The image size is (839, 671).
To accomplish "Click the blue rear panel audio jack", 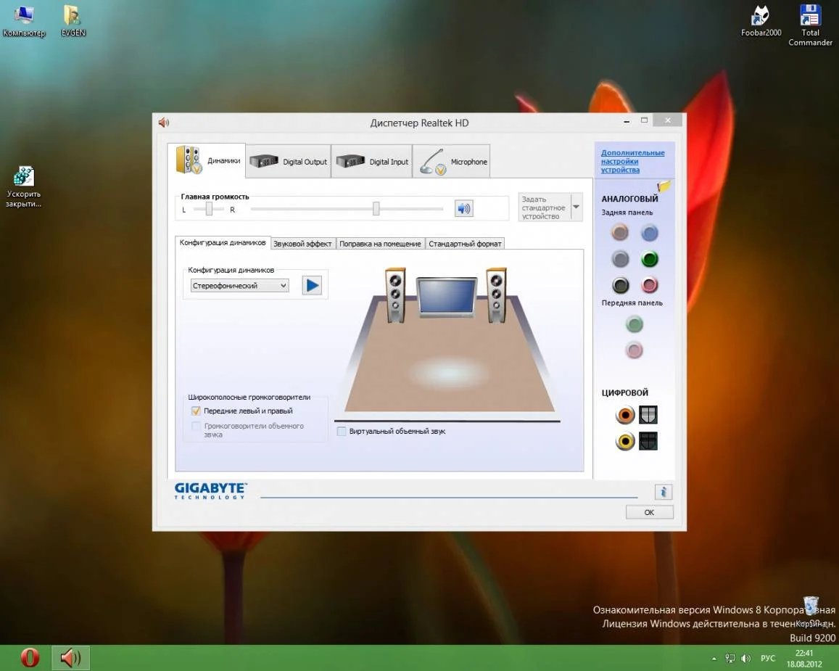I will coord(649,233).
